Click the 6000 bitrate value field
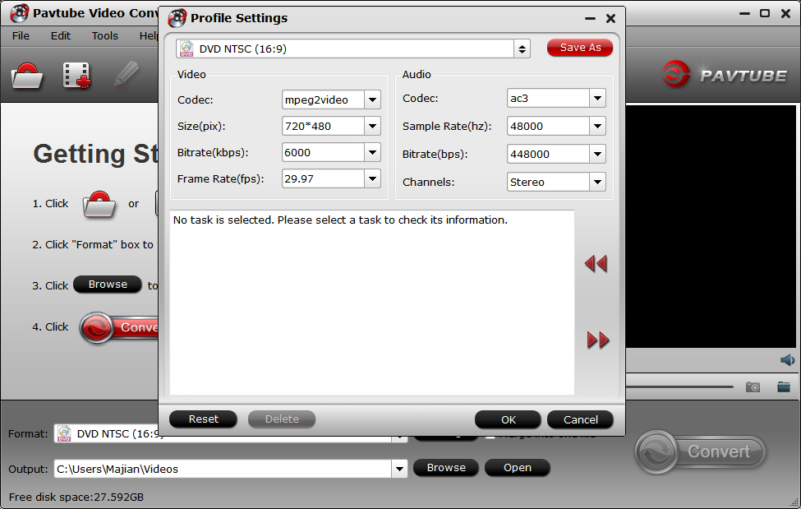 pos(324,152)
